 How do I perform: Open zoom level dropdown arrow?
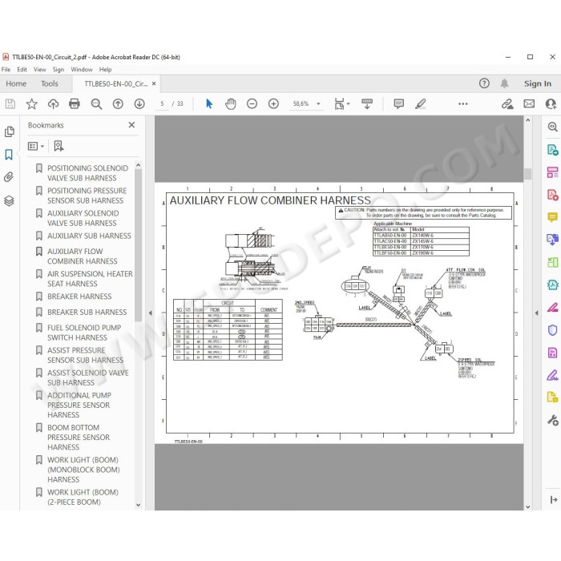318,103
